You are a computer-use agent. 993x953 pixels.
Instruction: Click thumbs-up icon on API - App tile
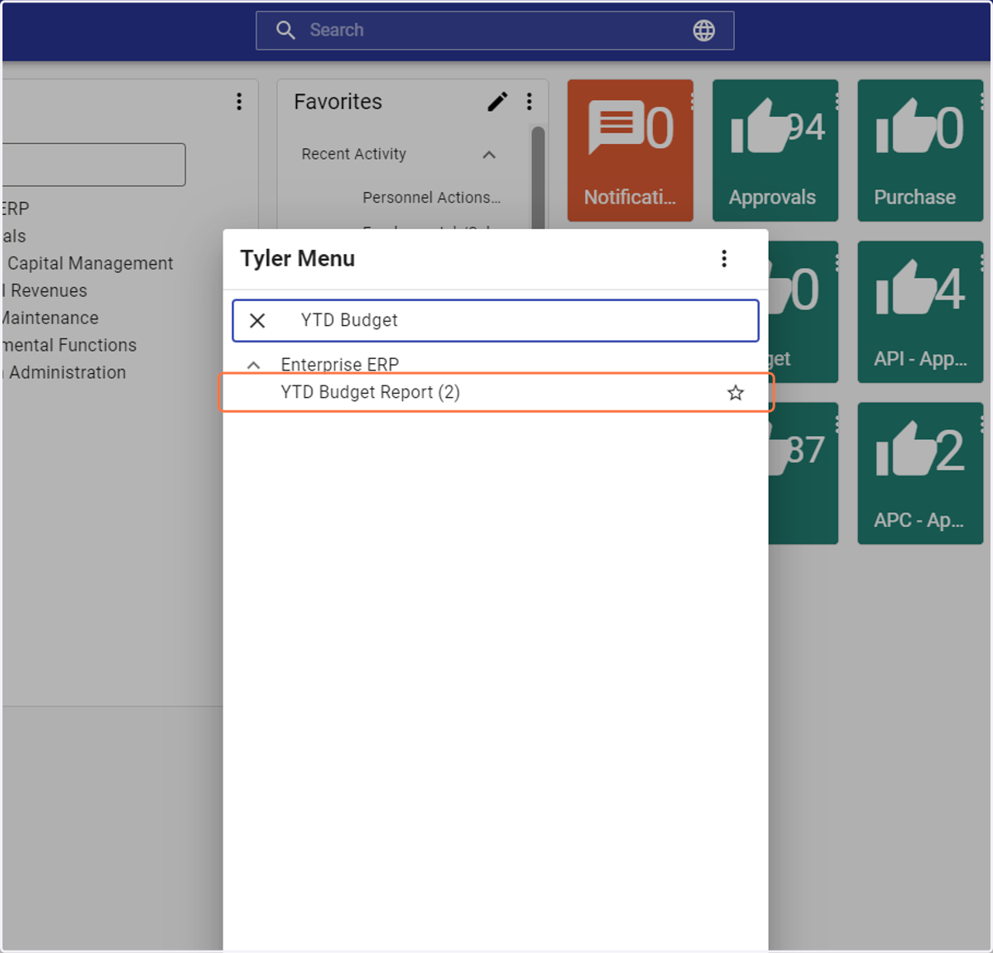904,288
